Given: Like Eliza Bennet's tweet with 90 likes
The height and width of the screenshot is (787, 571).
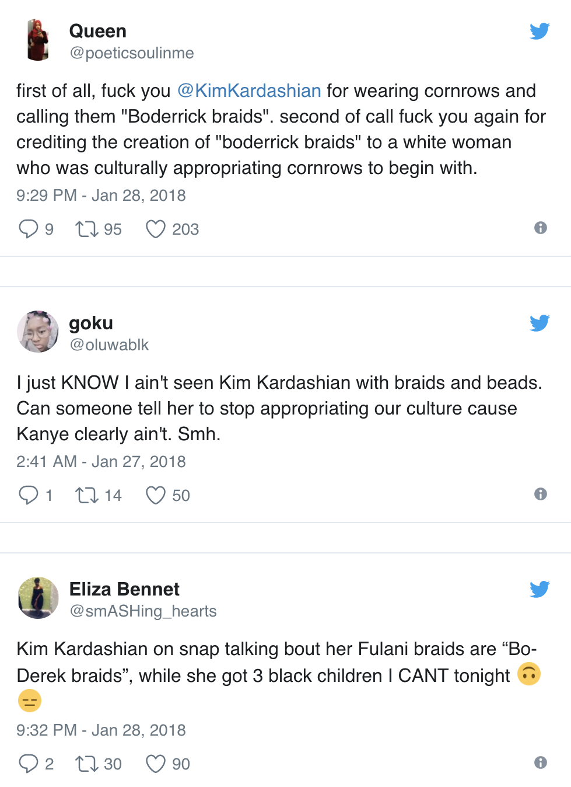Looking at the screenshot, I should 155,764.
